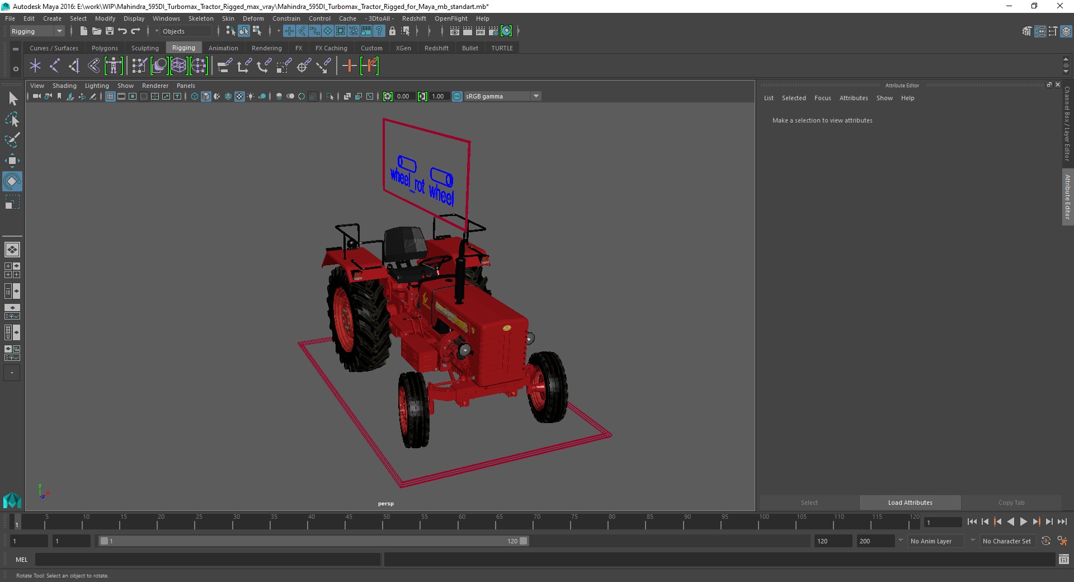Toggle textured display in viewport

239,96
